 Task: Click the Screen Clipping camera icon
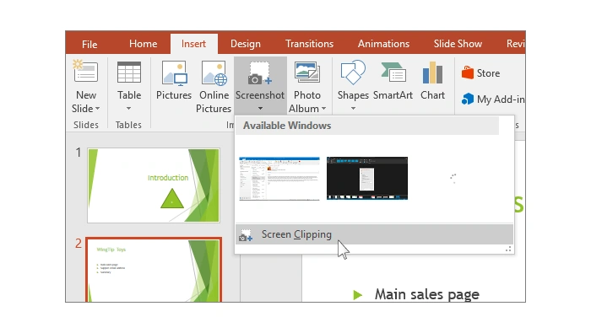point(246,235)
